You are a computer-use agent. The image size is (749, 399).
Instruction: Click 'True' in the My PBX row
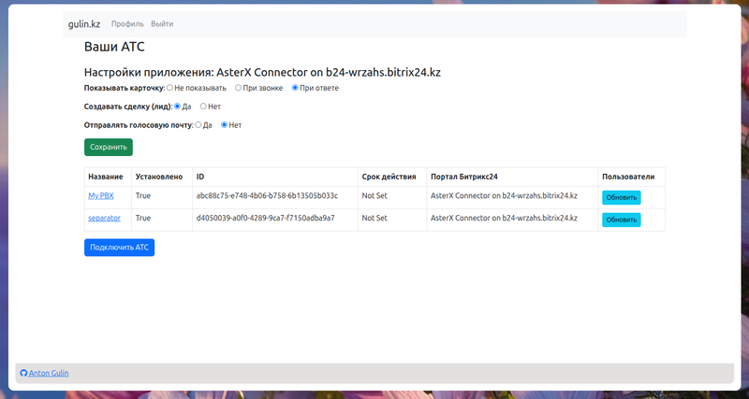coord(143,195)
